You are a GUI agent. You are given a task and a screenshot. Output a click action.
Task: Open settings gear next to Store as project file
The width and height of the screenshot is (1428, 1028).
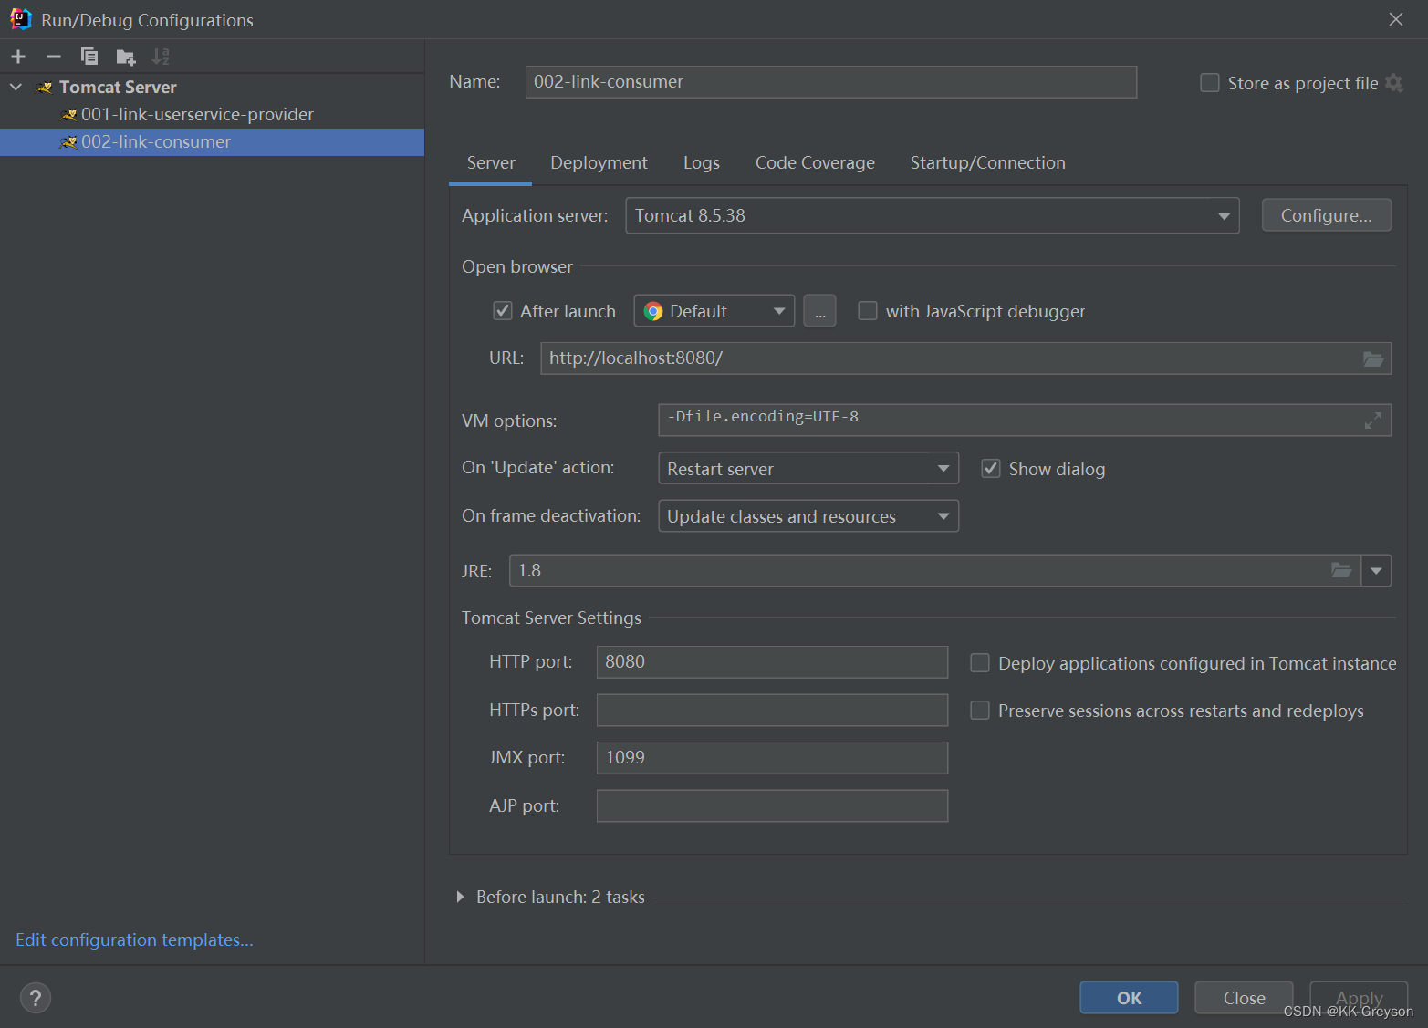pyautogui.click(x=1394, y=83)
